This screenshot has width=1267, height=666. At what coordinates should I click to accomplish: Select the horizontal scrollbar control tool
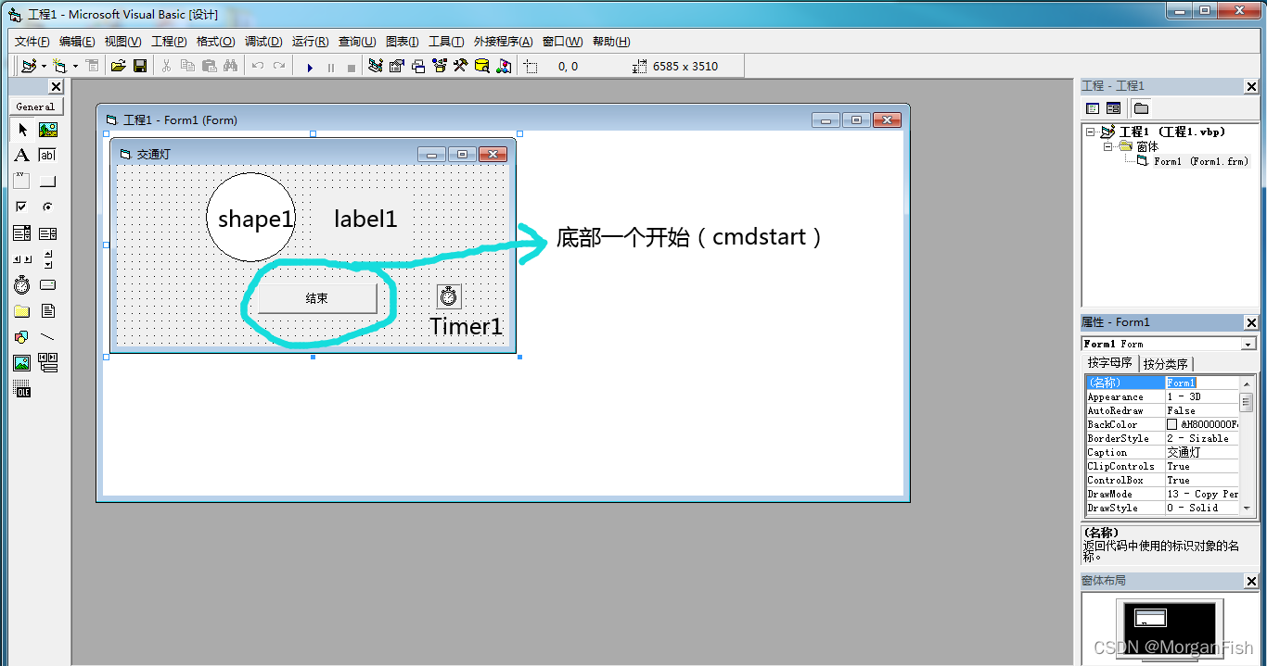pyautogui.click(x=22, y=258)
